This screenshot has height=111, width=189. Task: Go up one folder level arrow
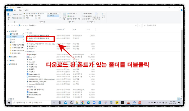coord(17,25)
